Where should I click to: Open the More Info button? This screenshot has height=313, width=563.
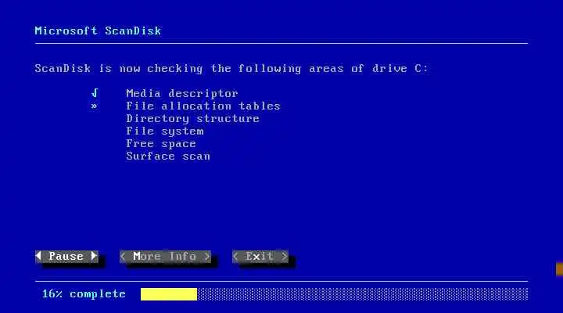[x=165, y=257]
